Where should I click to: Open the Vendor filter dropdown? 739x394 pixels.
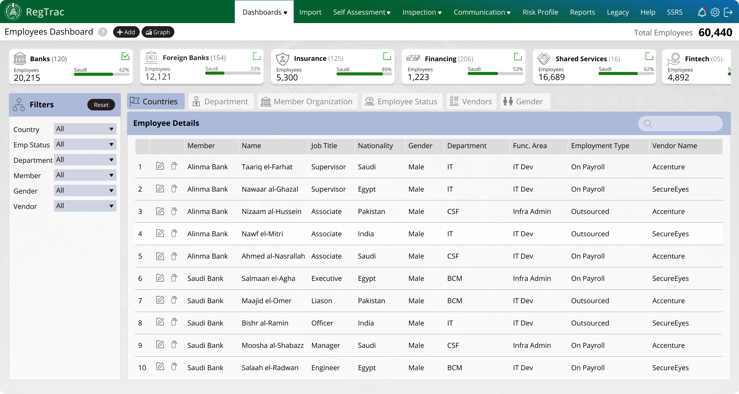[x=85, y=206]
